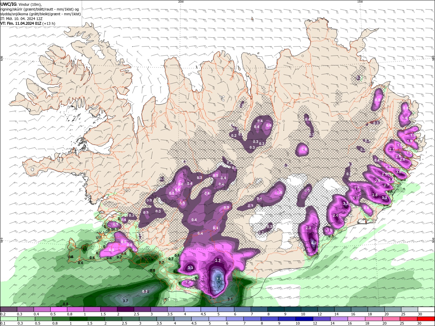Click the slydda/snjókoma legend description line
This screenshot has width=435, height=326.
pos(40,14)
